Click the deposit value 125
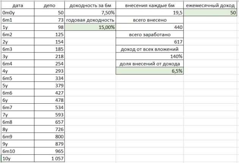This screenshot has height=163, width=239. point(49,35)
